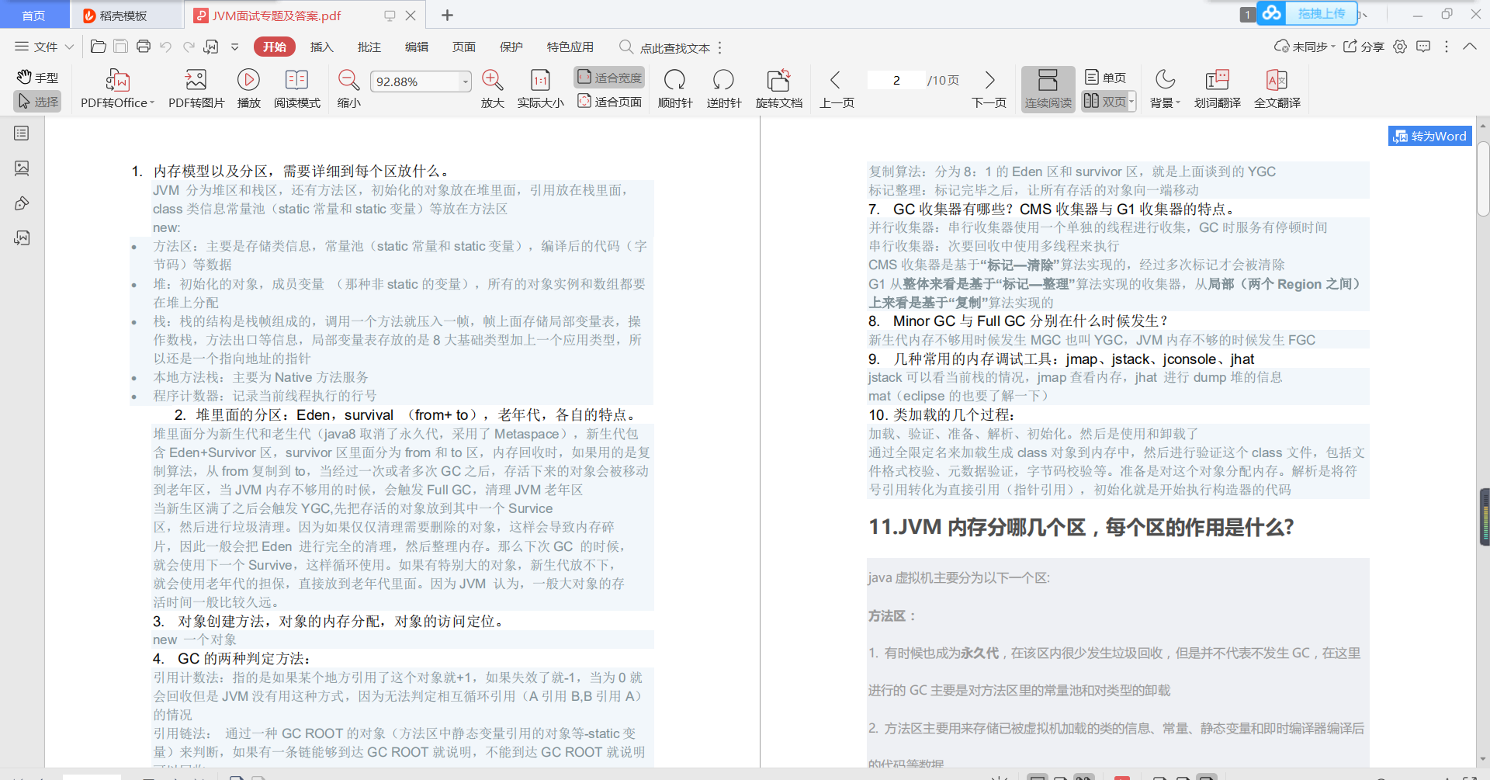Open the 未同步 sync dropdown
This screenshot has height=780, width=1490.
coord(1305,47)
